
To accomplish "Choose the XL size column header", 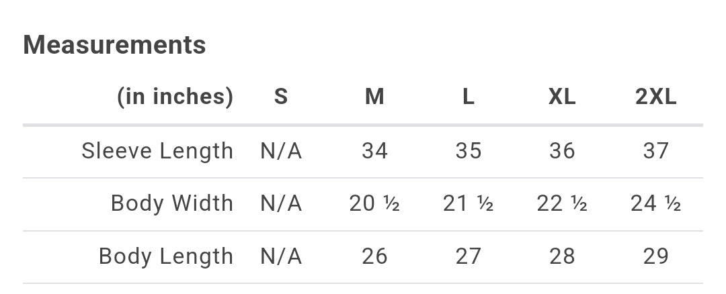I will coord(562,97).
